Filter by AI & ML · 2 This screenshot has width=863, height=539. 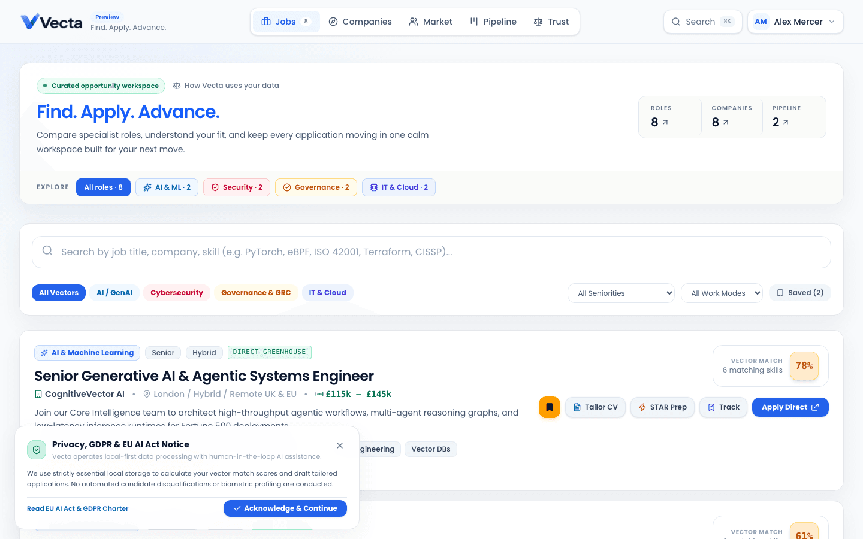(x=167, y=187)
